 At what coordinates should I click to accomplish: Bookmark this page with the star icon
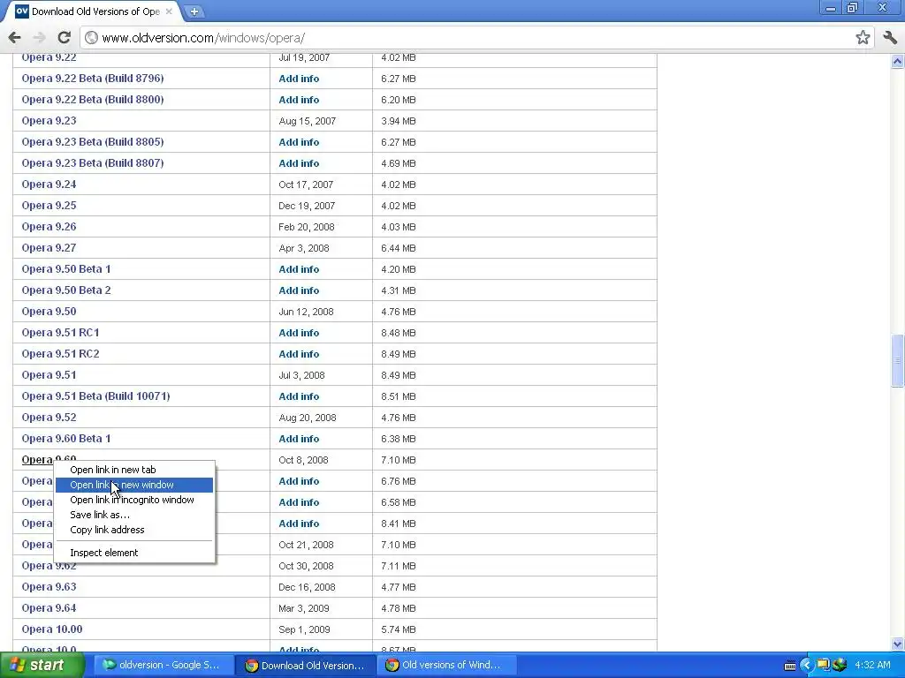coord(863,37)
